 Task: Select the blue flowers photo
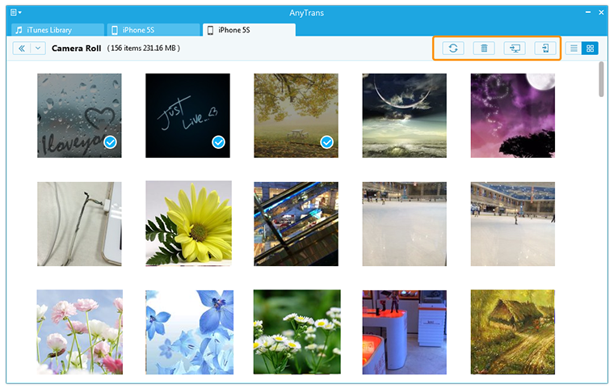(x=188, y=332)
